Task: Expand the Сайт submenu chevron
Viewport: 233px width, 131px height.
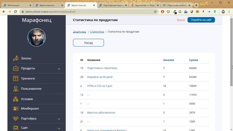Action: [x=59, y=128]
